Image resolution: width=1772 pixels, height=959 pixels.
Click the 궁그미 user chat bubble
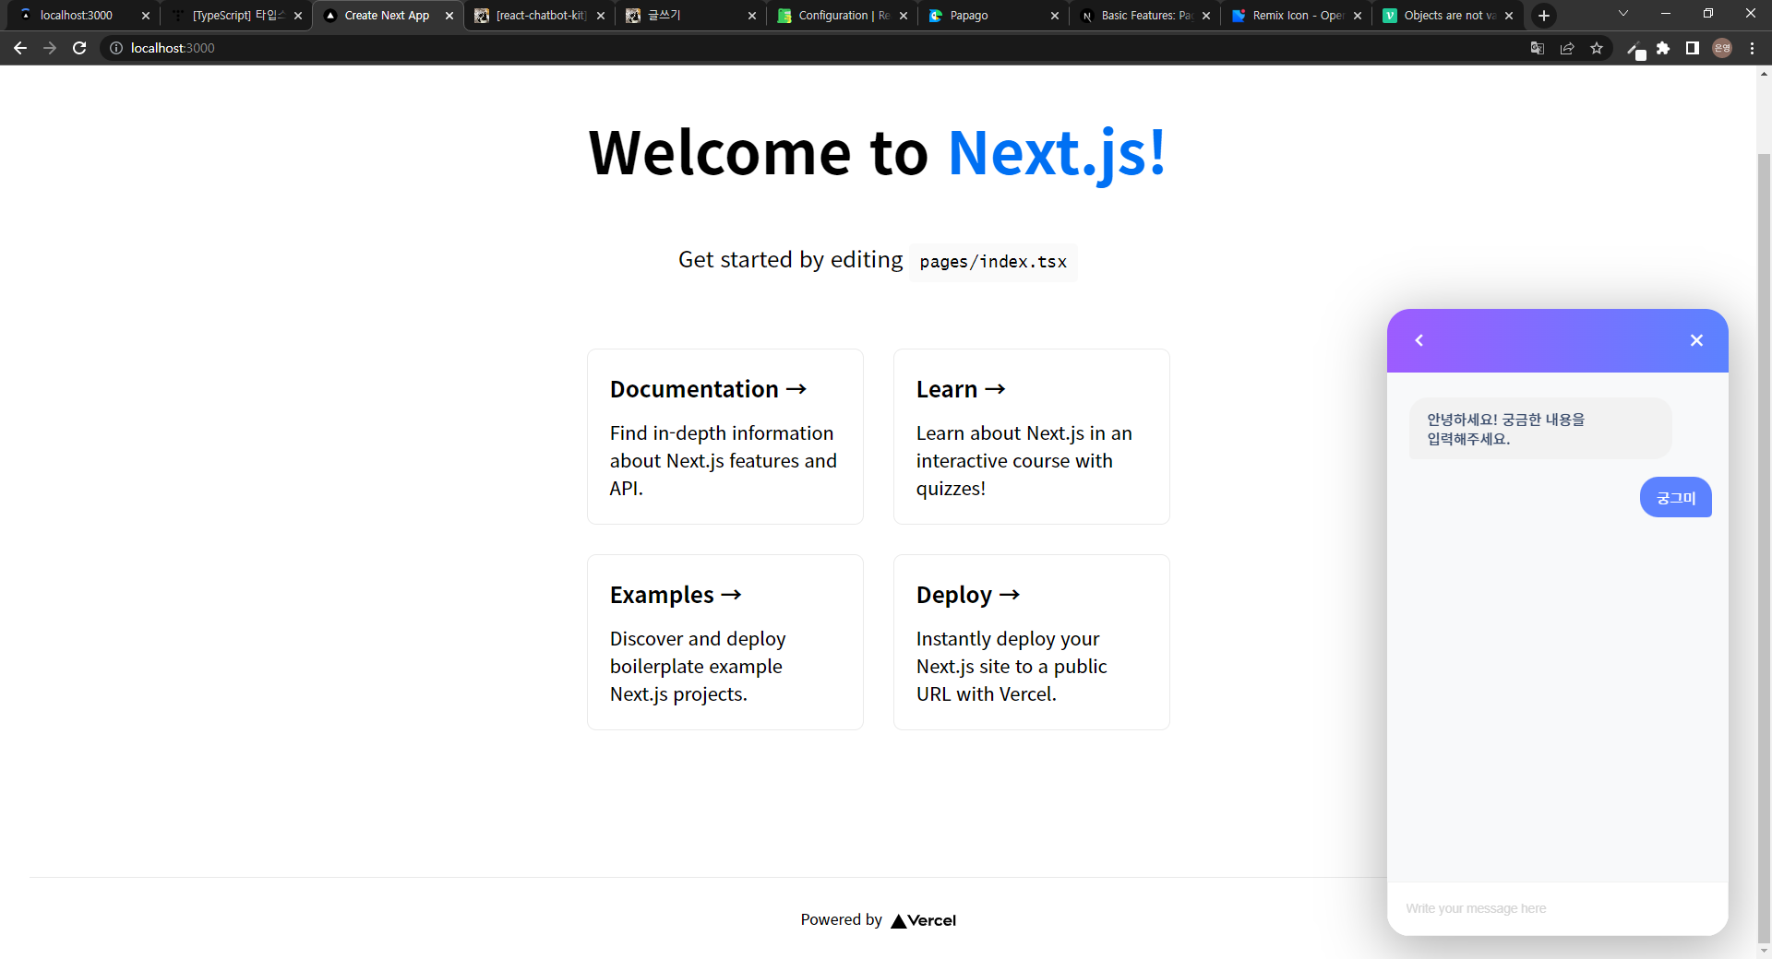(x=1676, y=498)
